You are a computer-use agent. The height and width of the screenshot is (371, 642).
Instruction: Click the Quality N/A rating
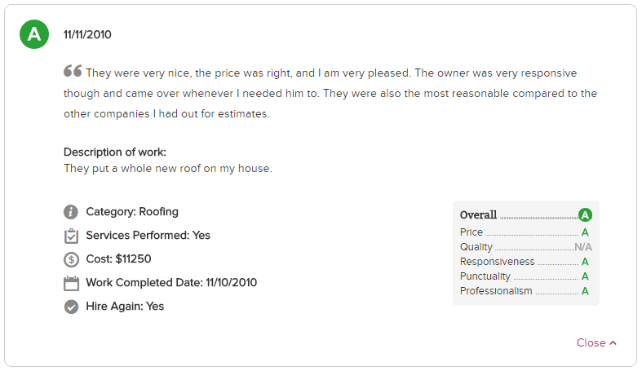583,247
